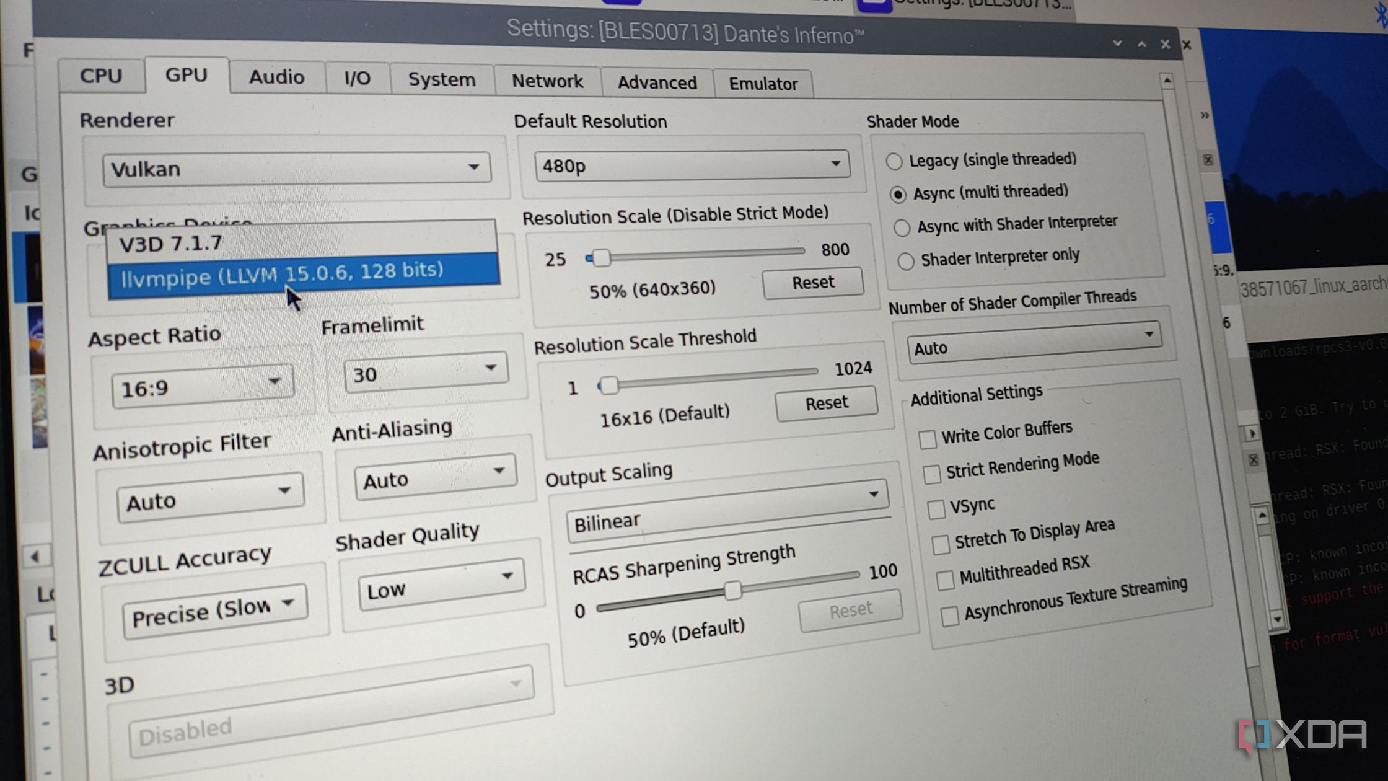Toggle the VSync checkbox
Image resolution: width=1388 pixels, height=781 pixels.
pyautogui.click(x=936, y=510)
